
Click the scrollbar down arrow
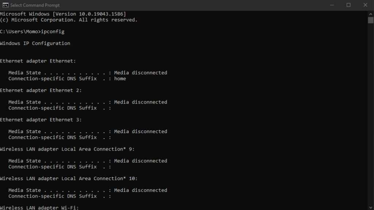click(370, 207)
